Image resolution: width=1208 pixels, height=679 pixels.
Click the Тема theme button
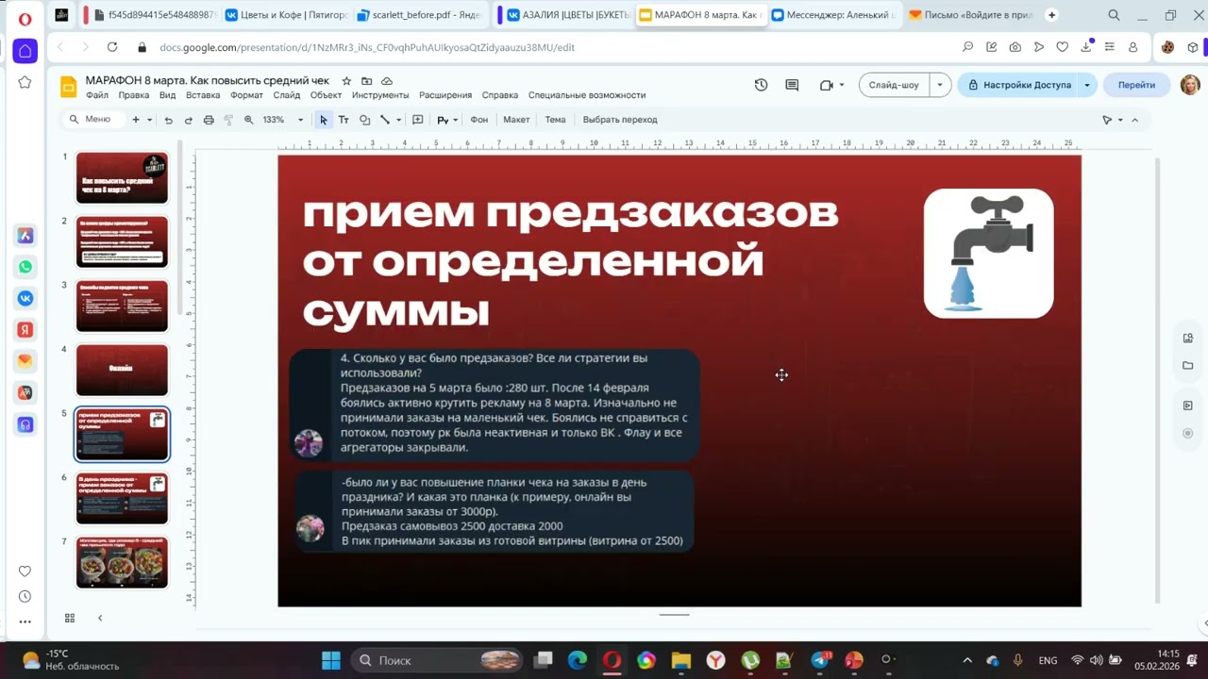(x=555, y=120)
